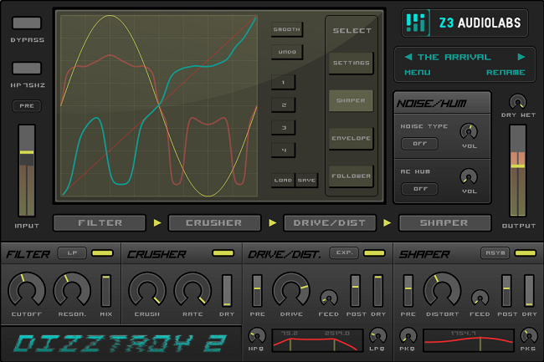Select the Envelope page

pos(352,138)
